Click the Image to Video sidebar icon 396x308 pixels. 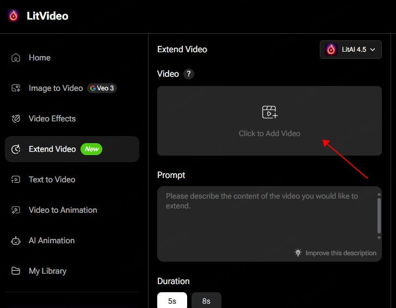pyautogui.click(x=16, y=88)
